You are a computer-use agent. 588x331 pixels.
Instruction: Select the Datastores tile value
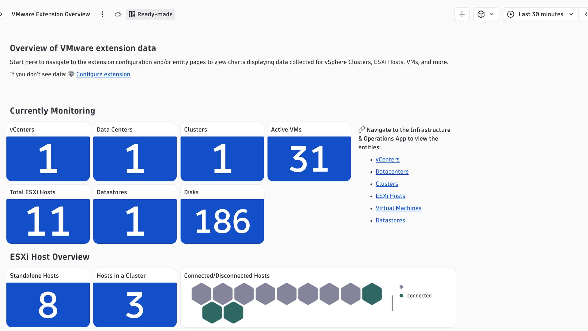click(135, 221)
